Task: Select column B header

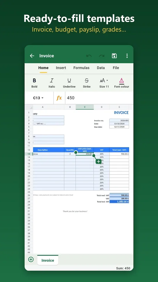Action: click(70, 107)
